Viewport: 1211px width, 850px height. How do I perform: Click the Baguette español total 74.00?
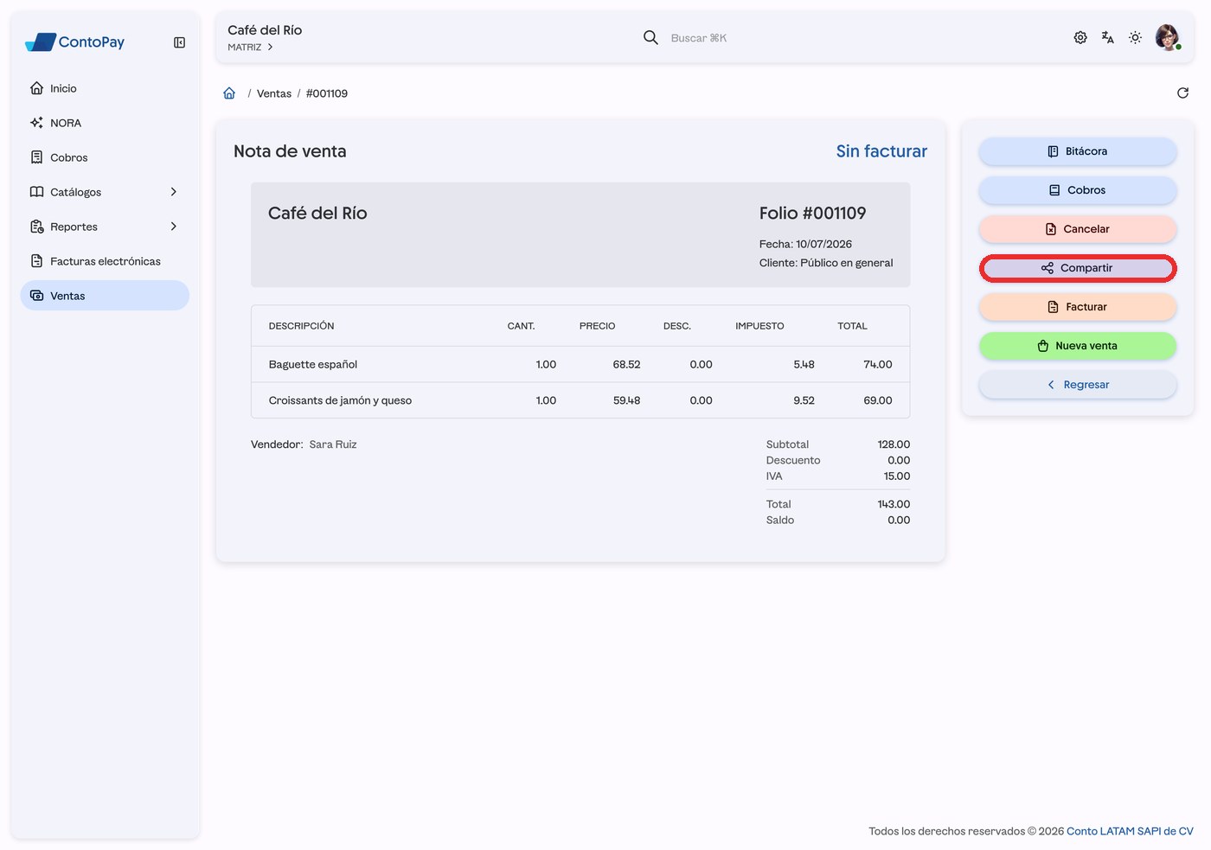coord(878,364)
